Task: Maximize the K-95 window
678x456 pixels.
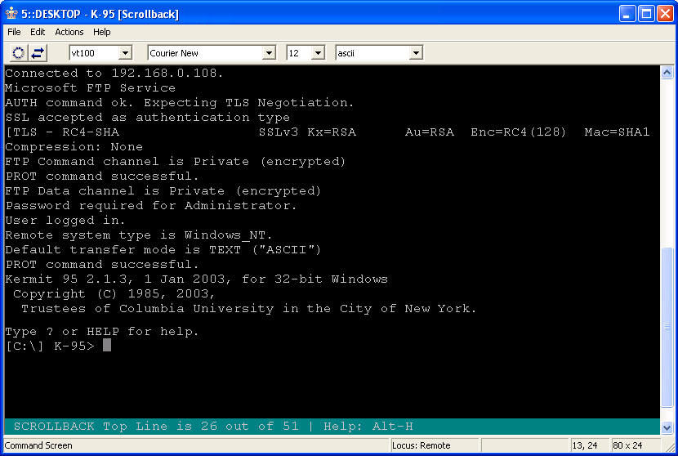Action: click(x=645, y=13)
